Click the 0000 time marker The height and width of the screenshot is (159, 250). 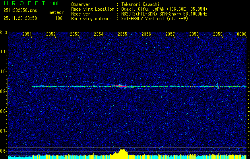[242, 34]
